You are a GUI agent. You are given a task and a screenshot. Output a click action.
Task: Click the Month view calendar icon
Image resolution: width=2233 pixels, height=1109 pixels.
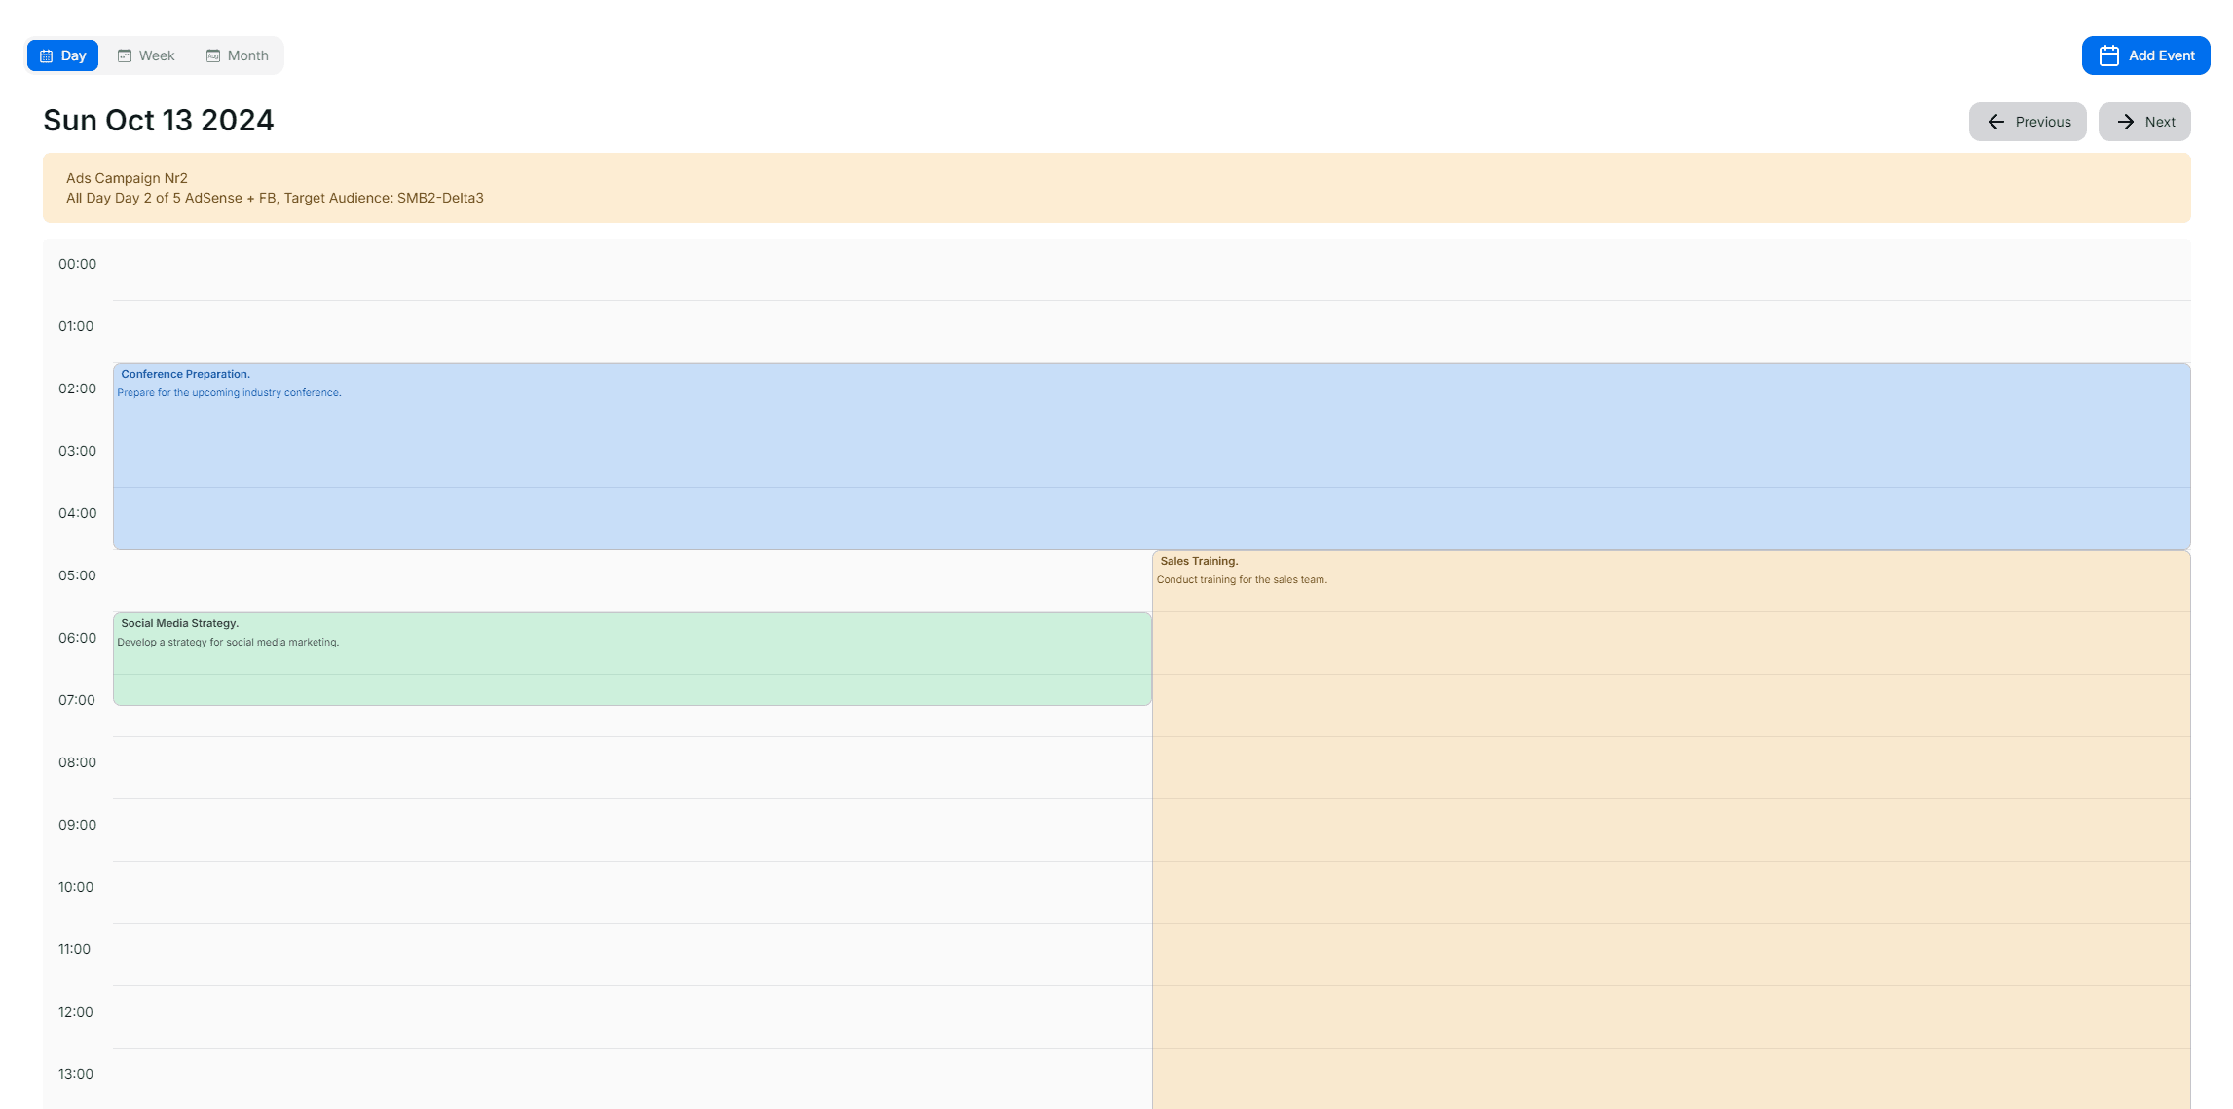[x=213, y=55]
